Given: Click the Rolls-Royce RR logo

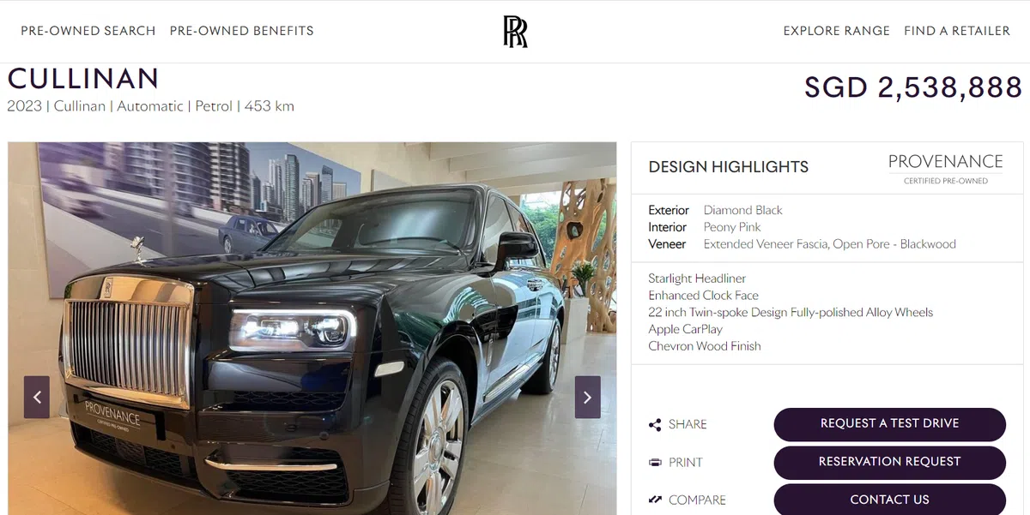Looking at the screenshot, I should click(x=515, y=31).
